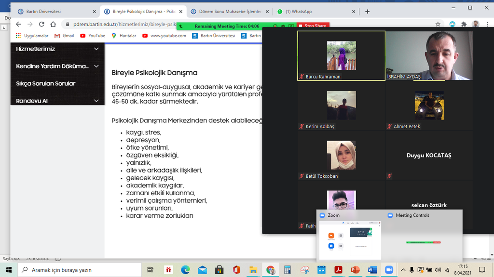This screenshot has width=494, height=277.
Task: Expand the Randevu Al menu
Action: [57, 101]
